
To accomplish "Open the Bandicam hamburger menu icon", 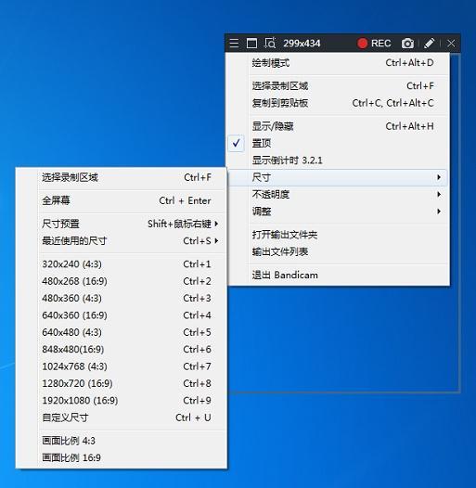I will point(234,43).
